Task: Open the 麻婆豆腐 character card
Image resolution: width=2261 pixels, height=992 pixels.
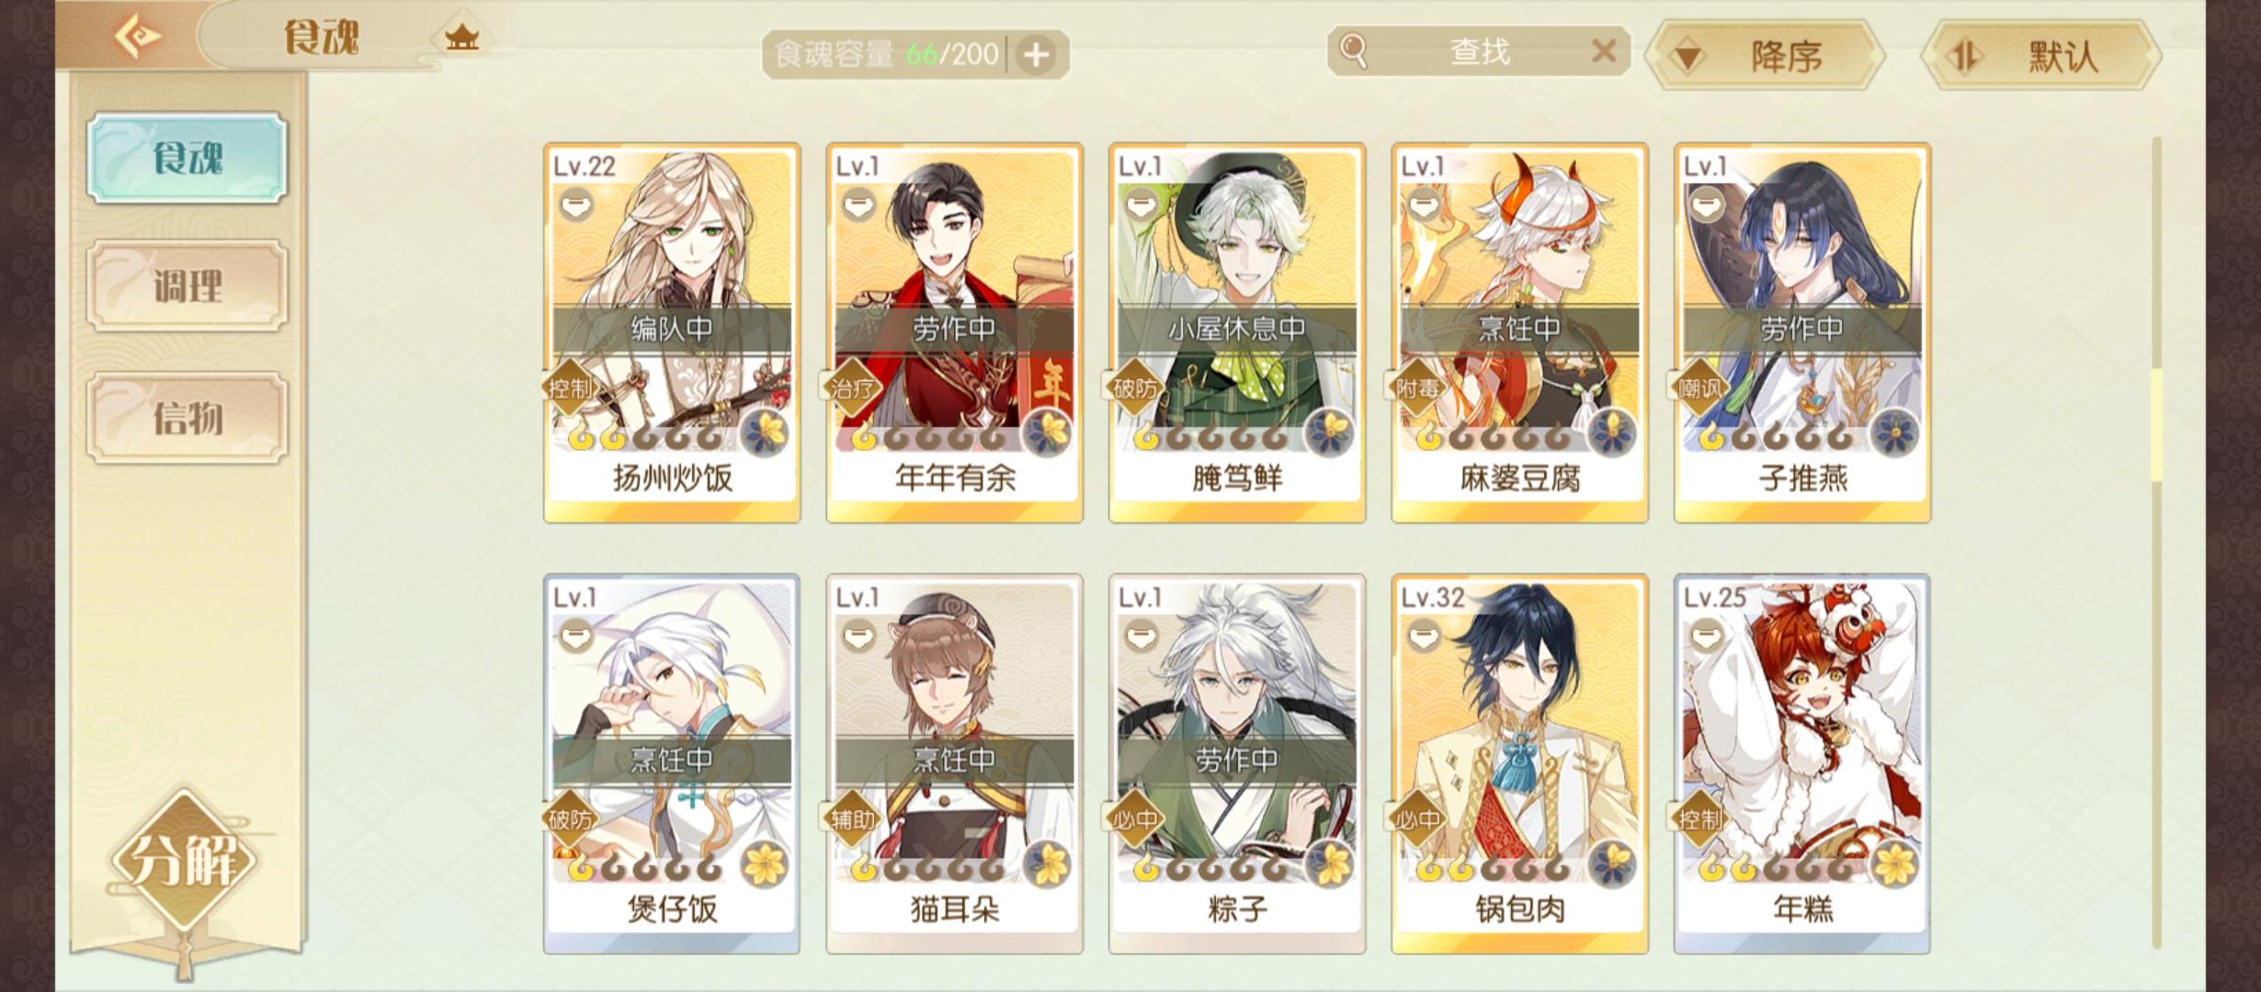Action: click(x=1519, y=333)
